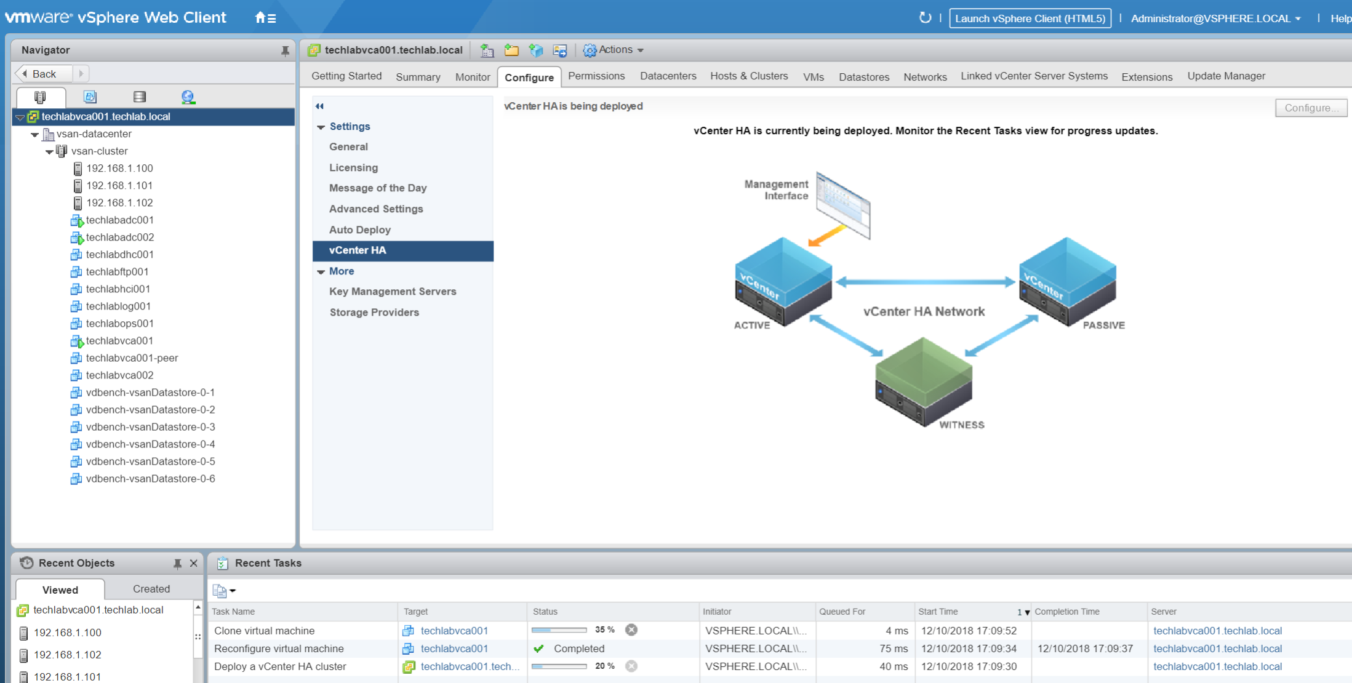The height and width of the screenshot is (683, 1352).
Task: Collapse the settings side panel with double arrows
Action: pos(320,106)
